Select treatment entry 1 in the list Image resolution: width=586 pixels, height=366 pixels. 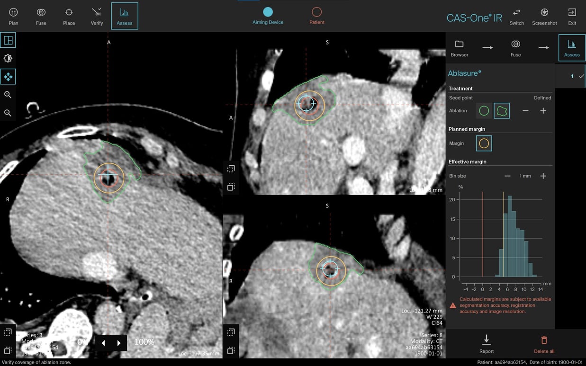click(570, 76)
